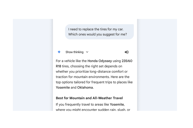Click the light blue panel on the left
193x128 pixels.
point(33,64)
